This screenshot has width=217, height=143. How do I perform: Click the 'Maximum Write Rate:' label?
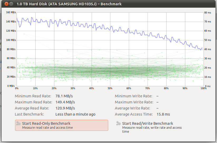[x=134, y=102]
